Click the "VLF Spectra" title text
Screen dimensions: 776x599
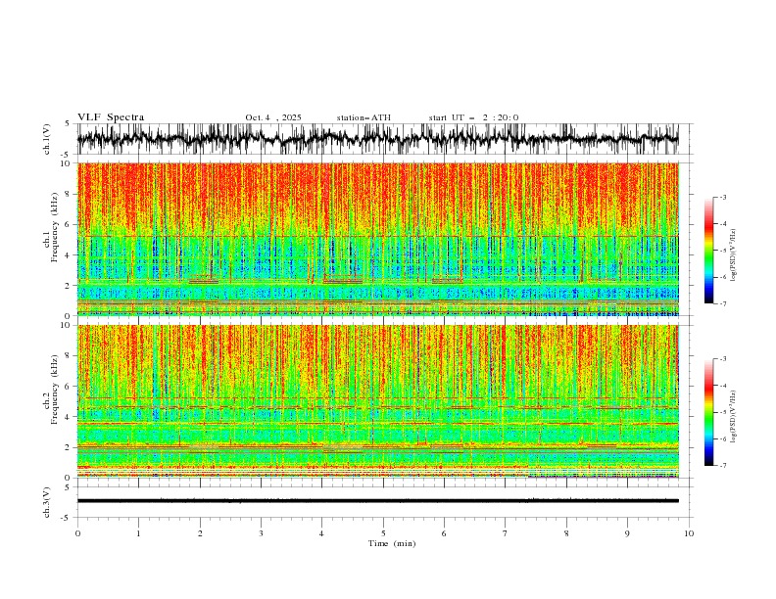point(111,117)
